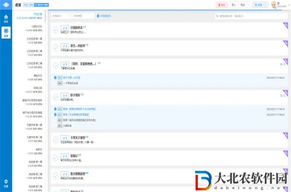Select the 天地万象 category
291x192 pixels.
pyautogui.click(x=29, y=16)
